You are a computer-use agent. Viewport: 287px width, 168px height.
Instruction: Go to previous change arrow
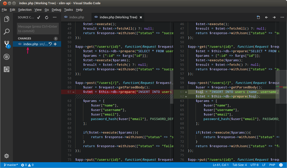tap(266, 17)
